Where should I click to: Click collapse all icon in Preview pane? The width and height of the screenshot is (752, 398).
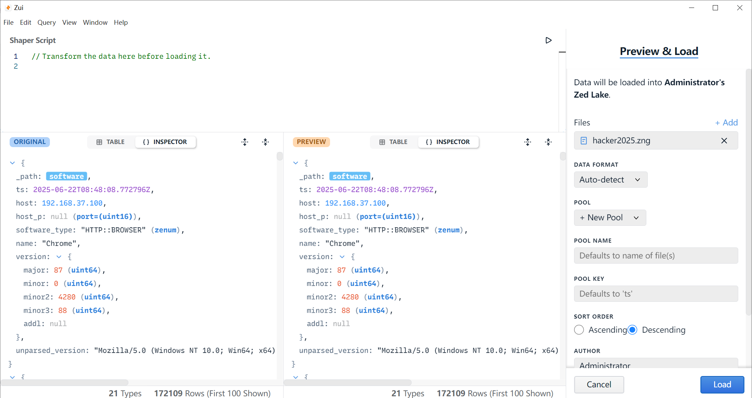(x=548, y=142)
